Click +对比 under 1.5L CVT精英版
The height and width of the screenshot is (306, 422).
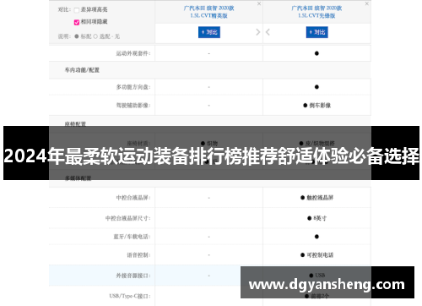click(209, 32)
